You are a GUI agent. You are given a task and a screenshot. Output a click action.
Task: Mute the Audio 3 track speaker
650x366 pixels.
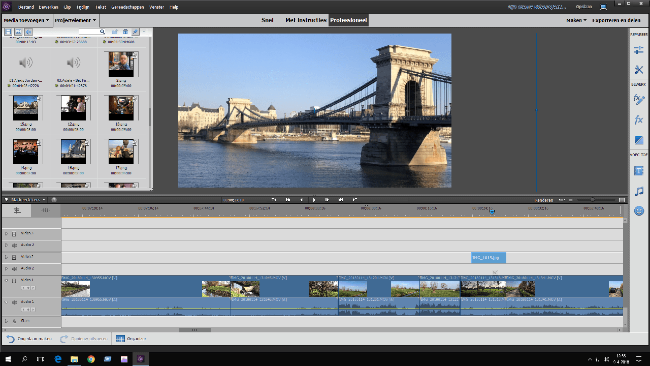(14, 245)
